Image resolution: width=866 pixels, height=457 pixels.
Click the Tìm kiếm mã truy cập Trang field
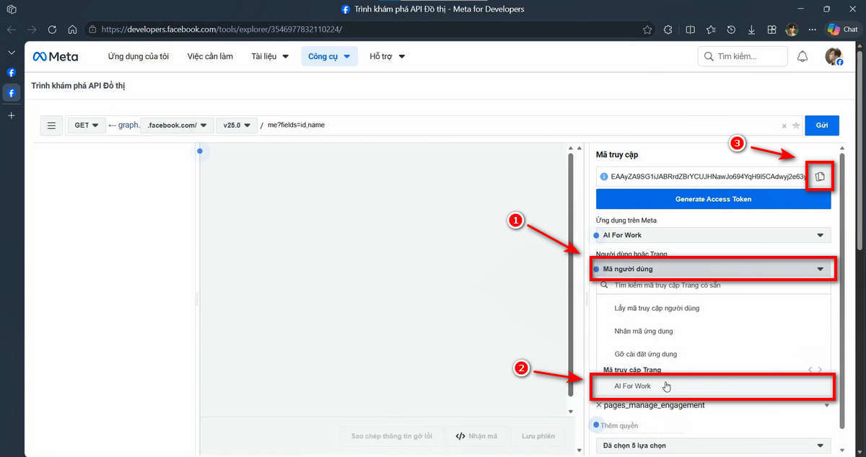click(x=713, y=285)
